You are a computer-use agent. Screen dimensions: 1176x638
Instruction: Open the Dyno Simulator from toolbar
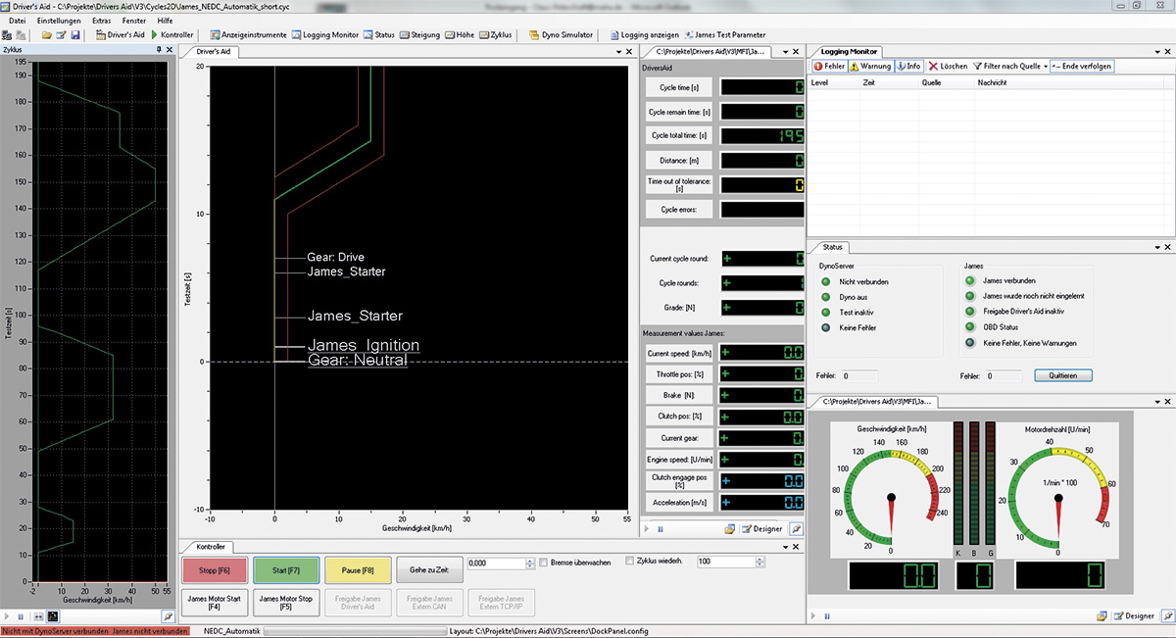click(x=561, y=34)
